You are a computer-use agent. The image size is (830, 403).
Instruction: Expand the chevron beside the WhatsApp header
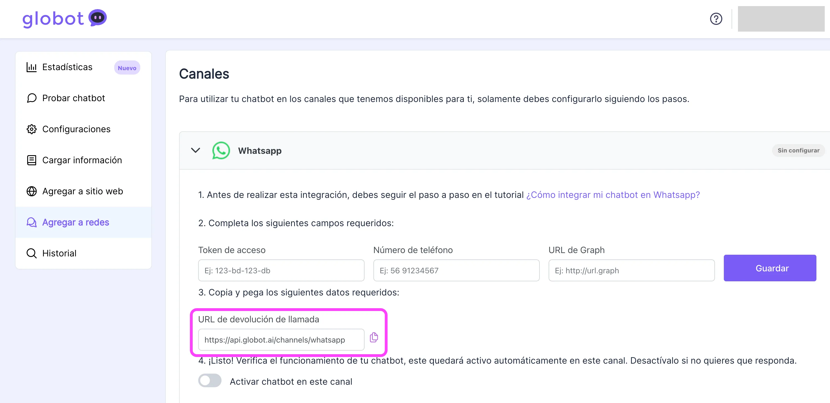point(195,150)
